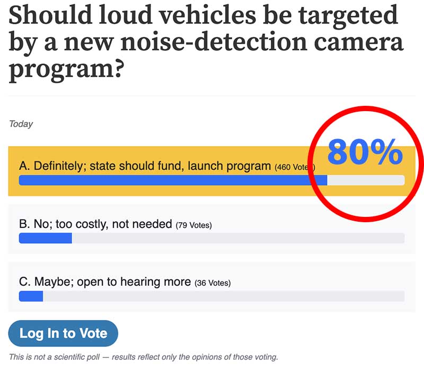This screenshot has width=424, height=373.
Task: Click the blue progress bar for option B
Action: pyautogui.click(x=45, y=238)
